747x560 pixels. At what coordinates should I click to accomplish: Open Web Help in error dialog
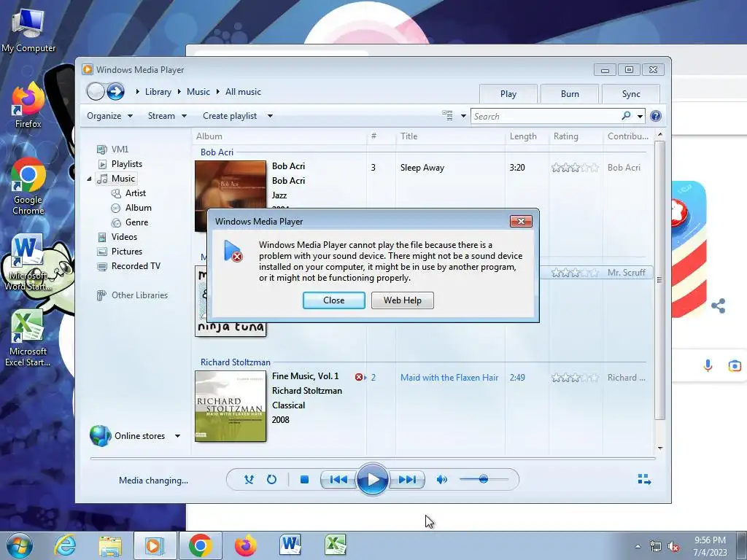coord(403,300)
